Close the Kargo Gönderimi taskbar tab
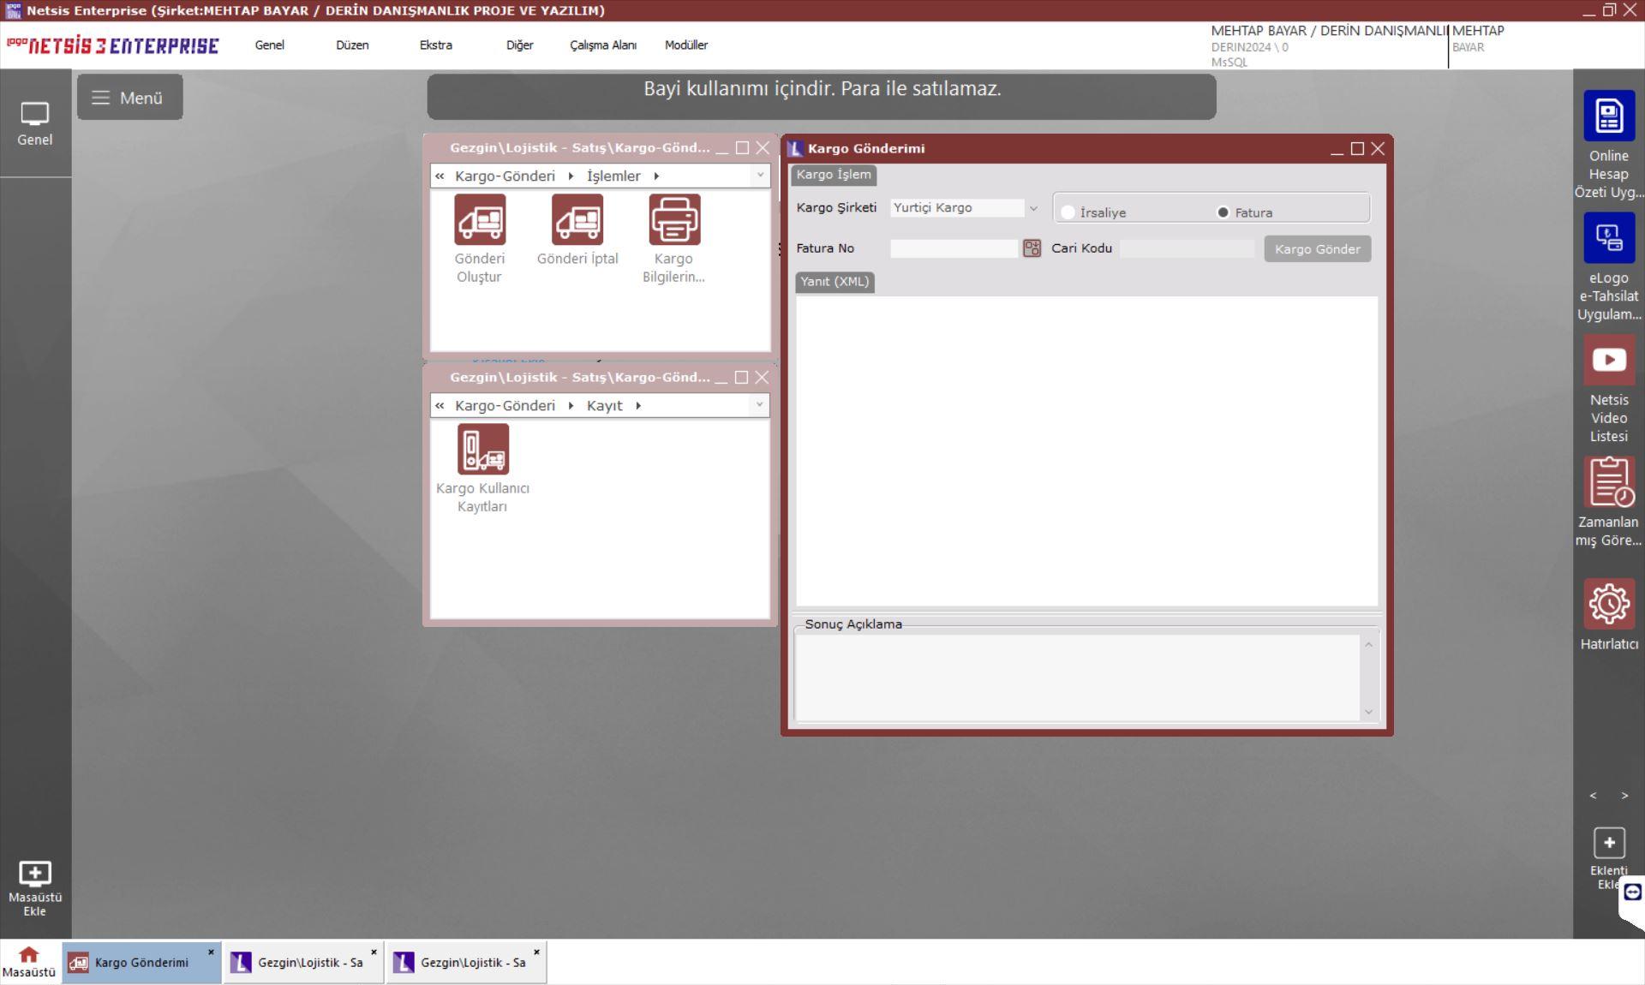 tap(211, 952)
